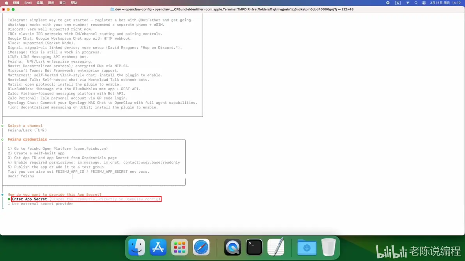Click 'How do you want to provide' prompt

pyautogui.click(x=55, y=194)
